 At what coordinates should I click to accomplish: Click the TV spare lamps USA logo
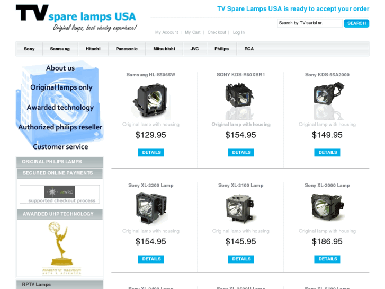76,17
